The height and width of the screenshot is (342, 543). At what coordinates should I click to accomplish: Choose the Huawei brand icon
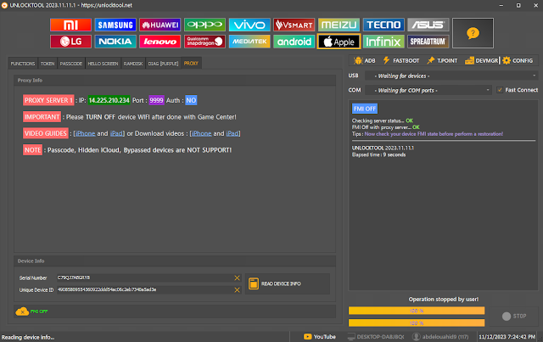click(x=160, y=25)
